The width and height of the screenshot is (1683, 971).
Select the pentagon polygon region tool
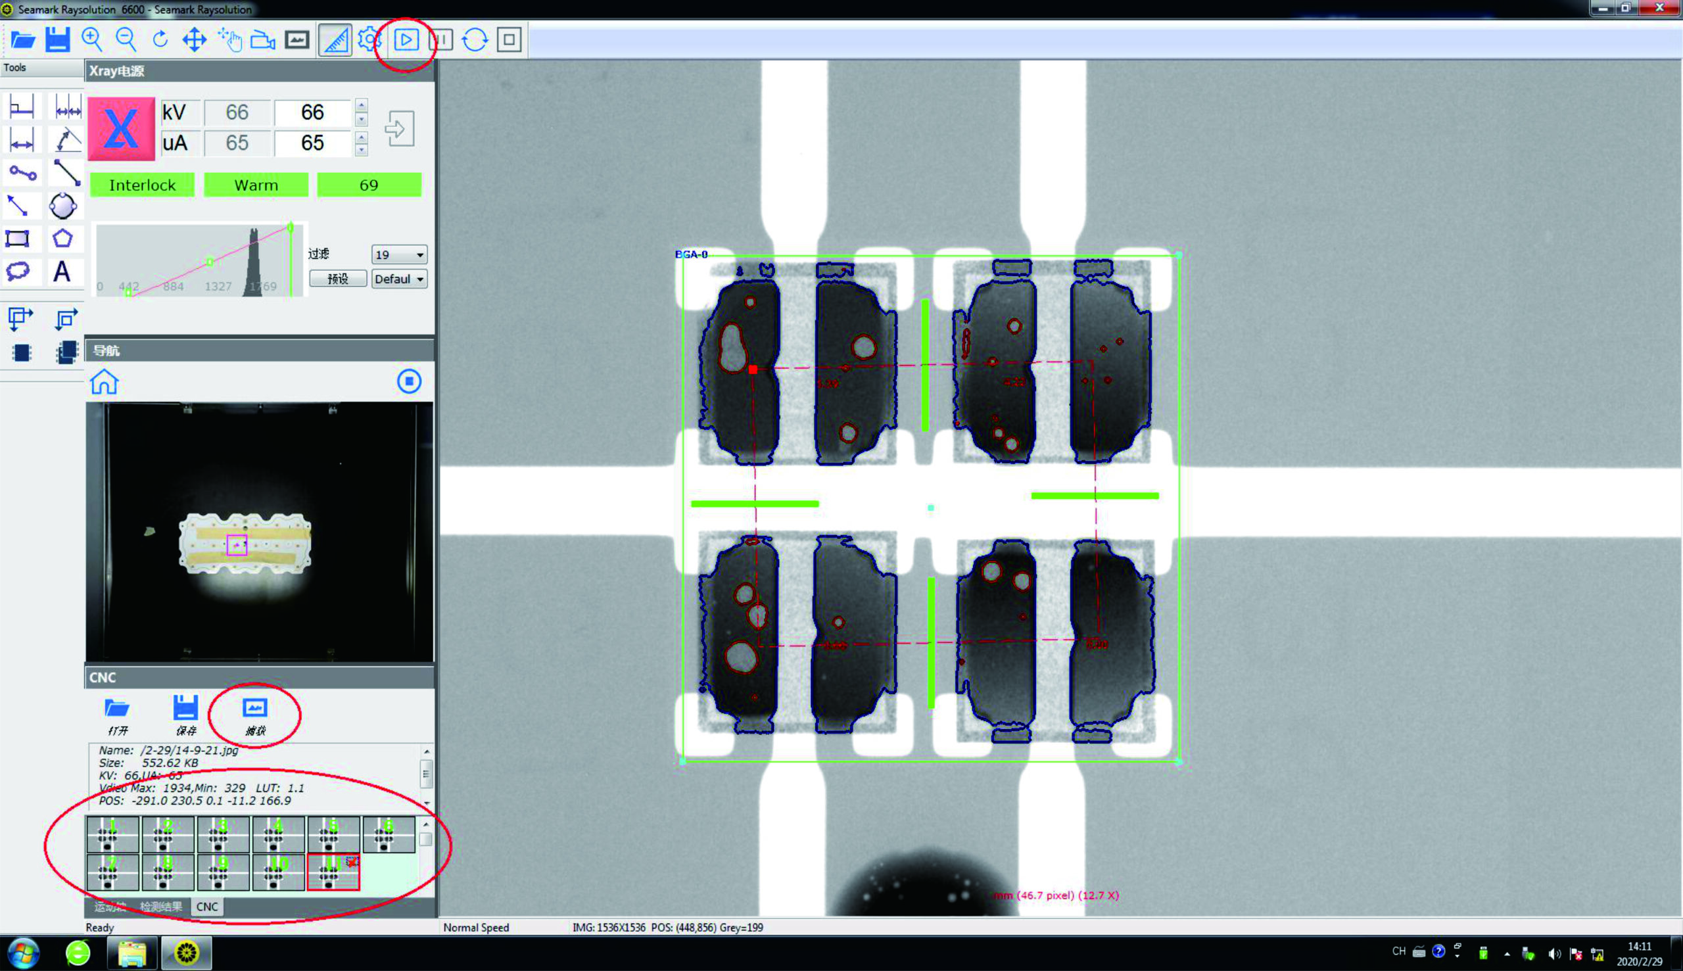[x=62, y=238]
